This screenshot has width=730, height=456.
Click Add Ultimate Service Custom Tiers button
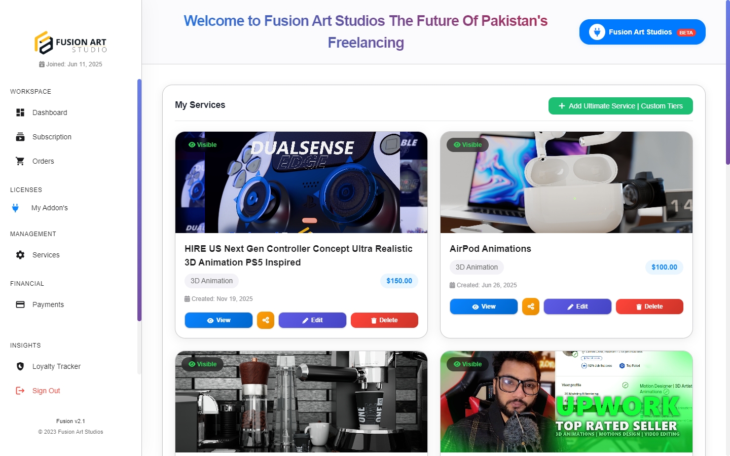pos(620,106)
